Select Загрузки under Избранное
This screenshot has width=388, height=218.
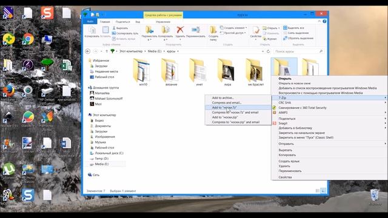point(101,66)
